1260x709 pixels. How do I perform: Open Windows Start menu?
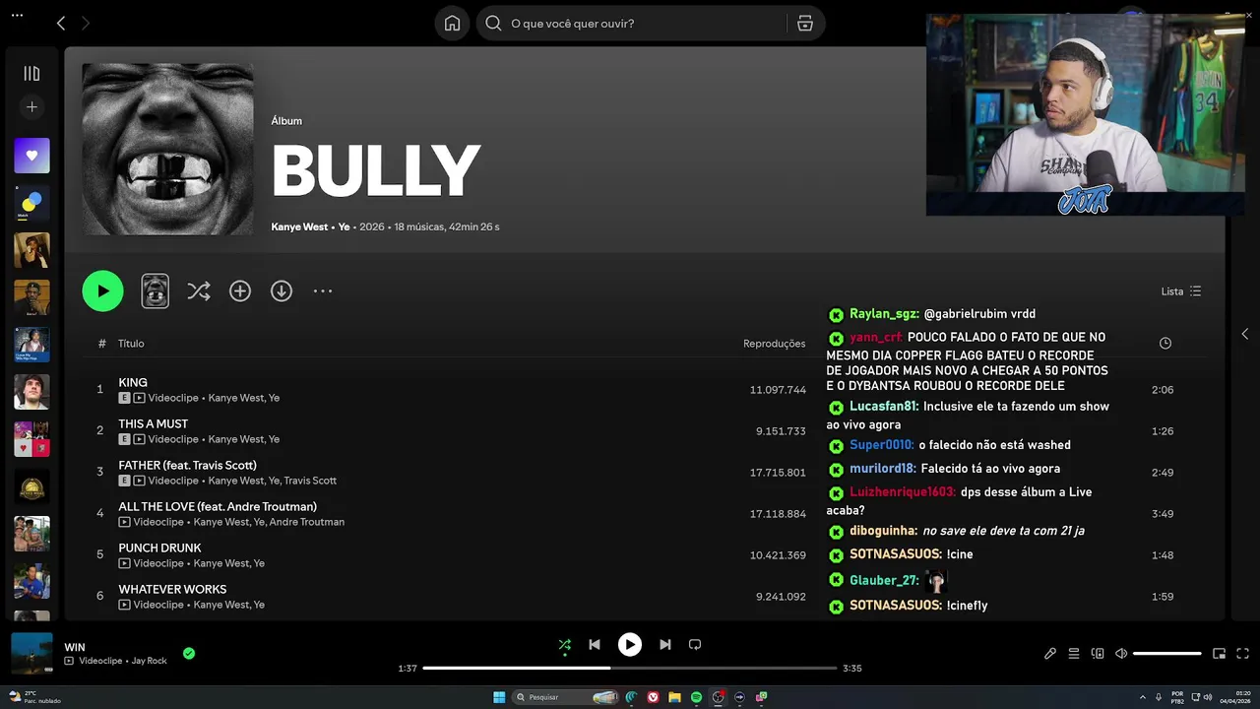499,697
